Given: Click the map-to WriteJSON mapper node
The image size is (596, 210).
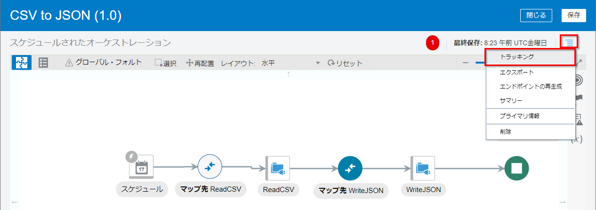Looking at the screenshot, I should pos(350,168).
